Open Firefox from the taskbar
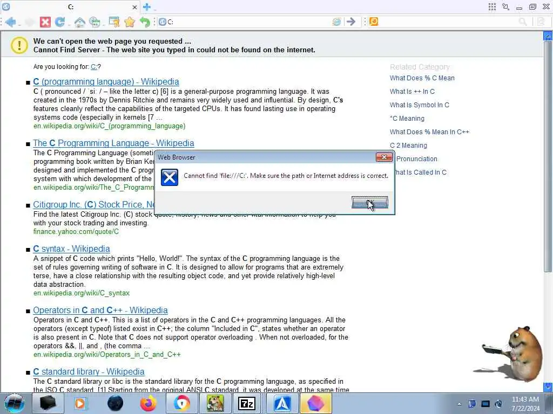 148,403
